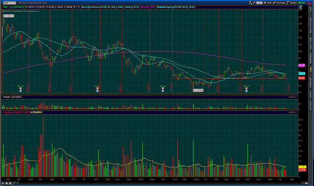The height and width of the screenshot is (186, 314).
Task: Select the line drawing tool icon
Action: 14,183
